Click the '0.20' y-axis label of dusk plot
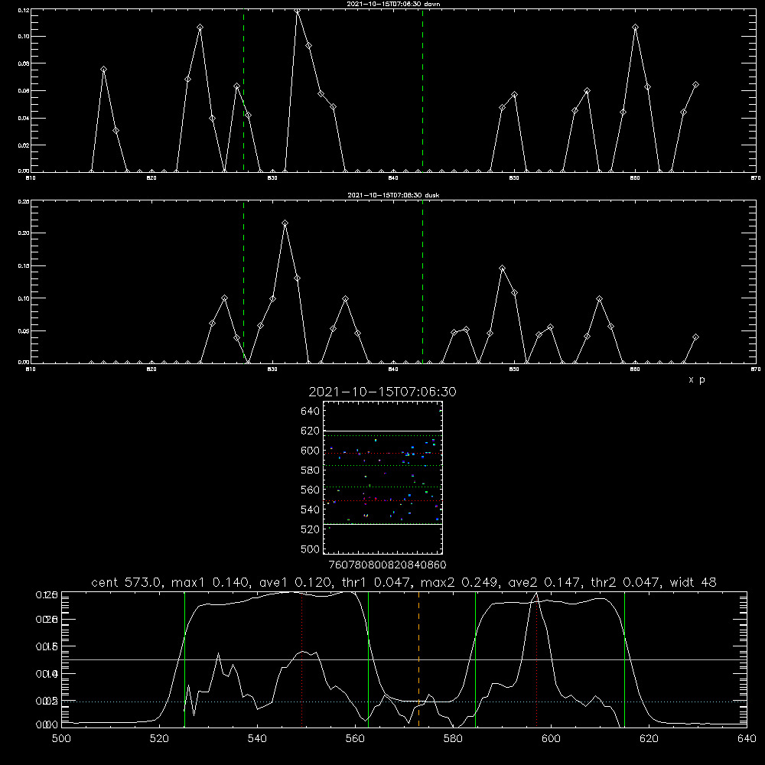This screenshot has width=765, height=765. [x=24, y=233]
